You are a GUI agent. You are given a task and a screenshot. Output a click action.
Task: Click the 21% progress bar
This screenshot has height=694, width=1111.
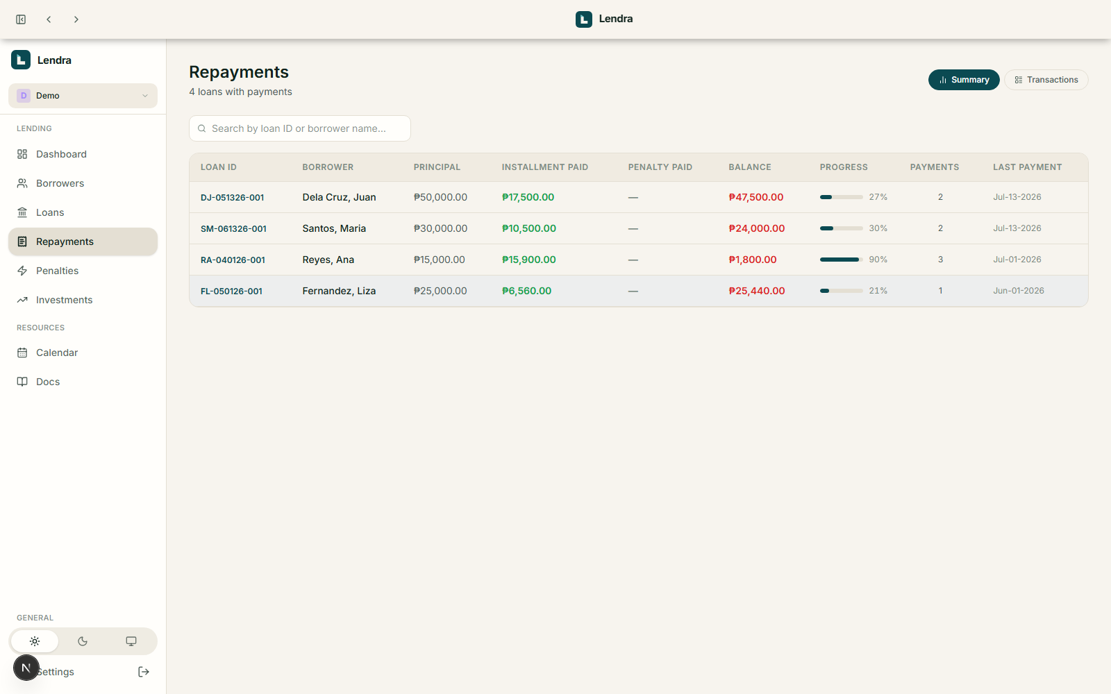842,291
